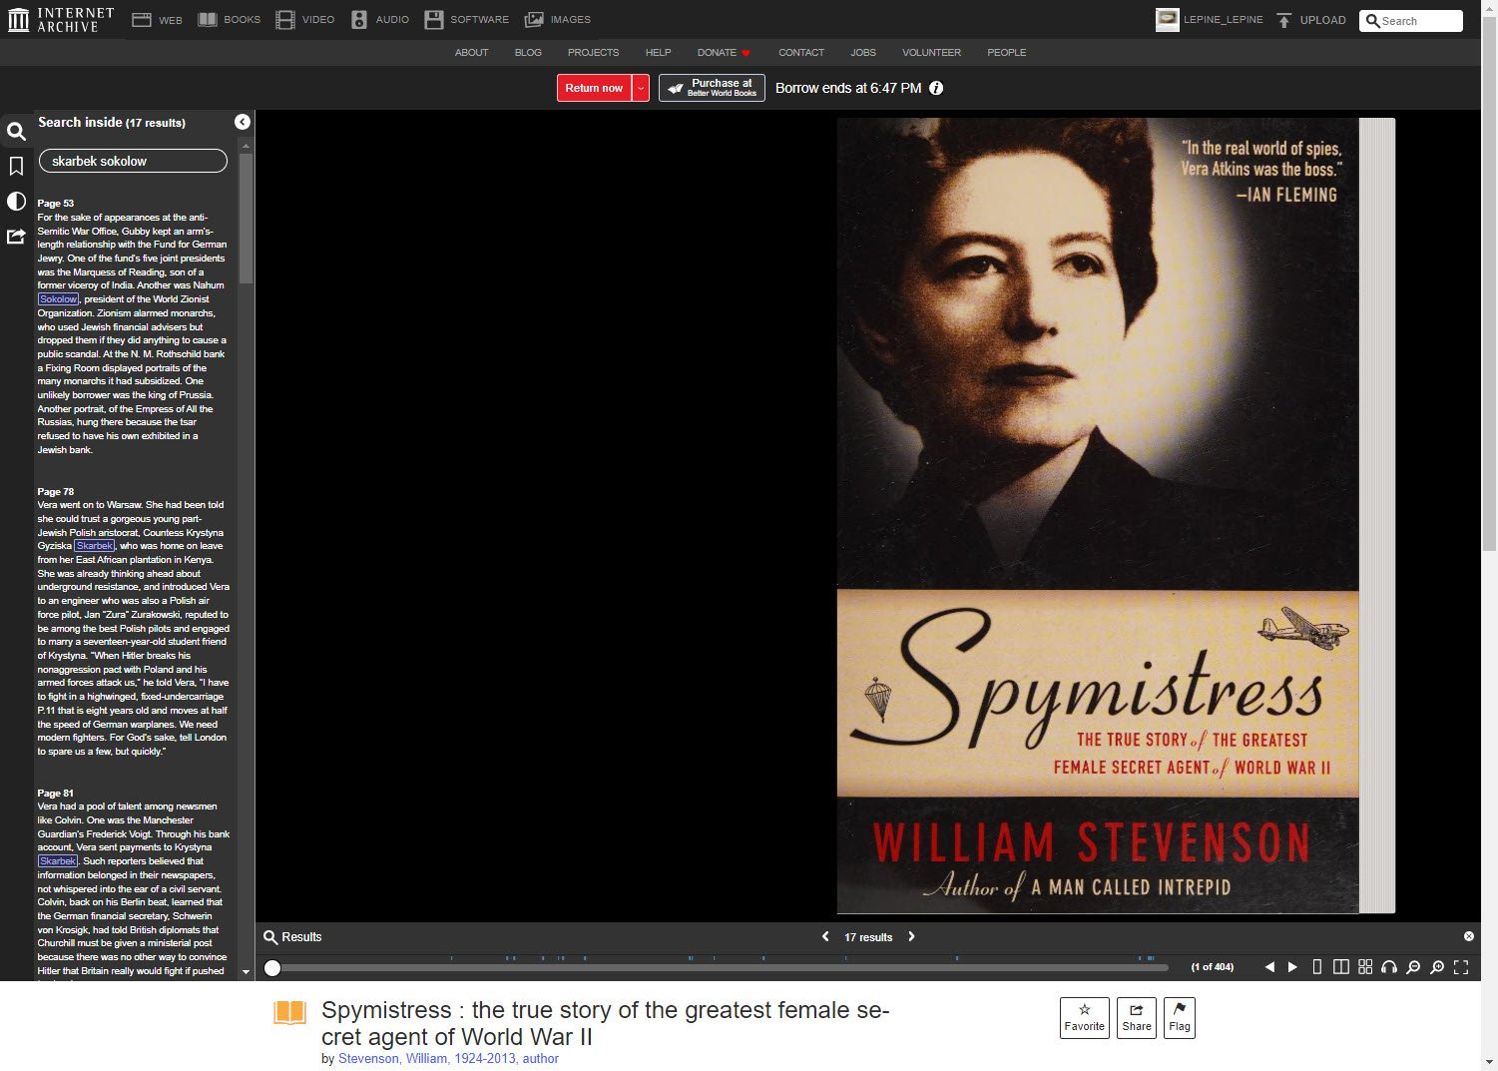
Task: Click the Upload arrow icon
Action: (x=1284, y=20)
